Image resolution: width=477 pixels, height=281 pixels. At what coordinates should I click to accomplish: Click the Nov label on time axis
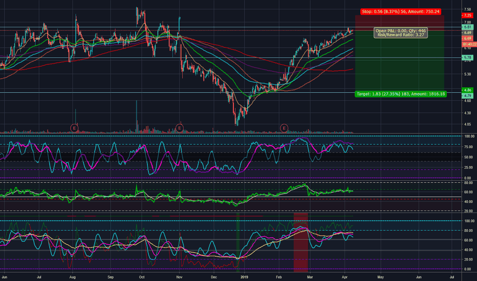[180, 277]
